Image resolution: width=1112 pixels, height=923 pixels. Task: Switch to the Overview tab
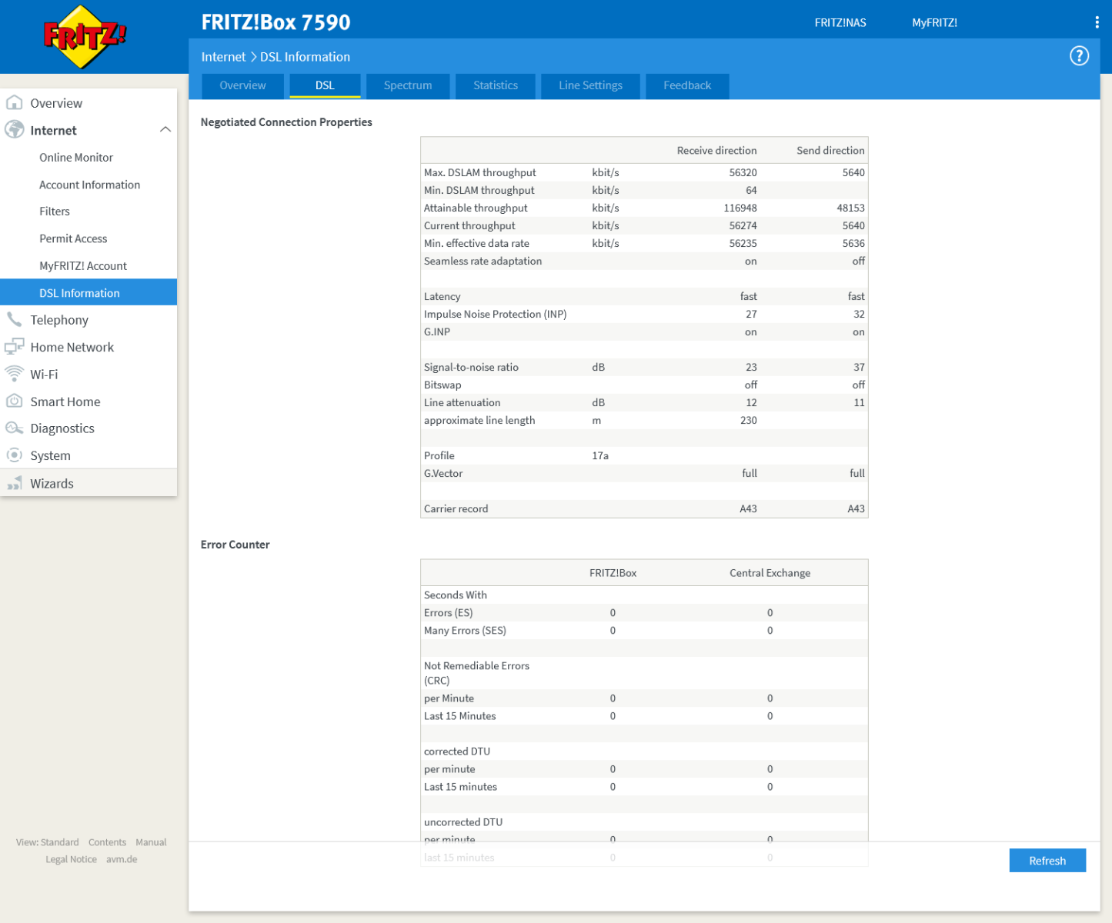click(x=242, y=85)
